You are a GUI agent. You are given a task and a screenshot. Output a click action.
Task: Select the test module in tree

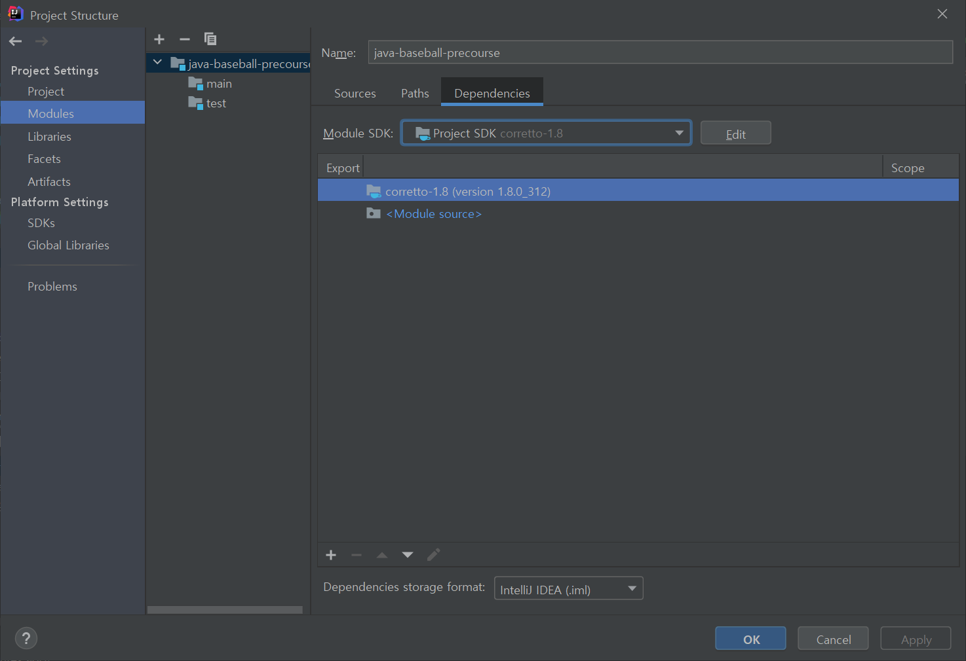[x=216, y=103]
